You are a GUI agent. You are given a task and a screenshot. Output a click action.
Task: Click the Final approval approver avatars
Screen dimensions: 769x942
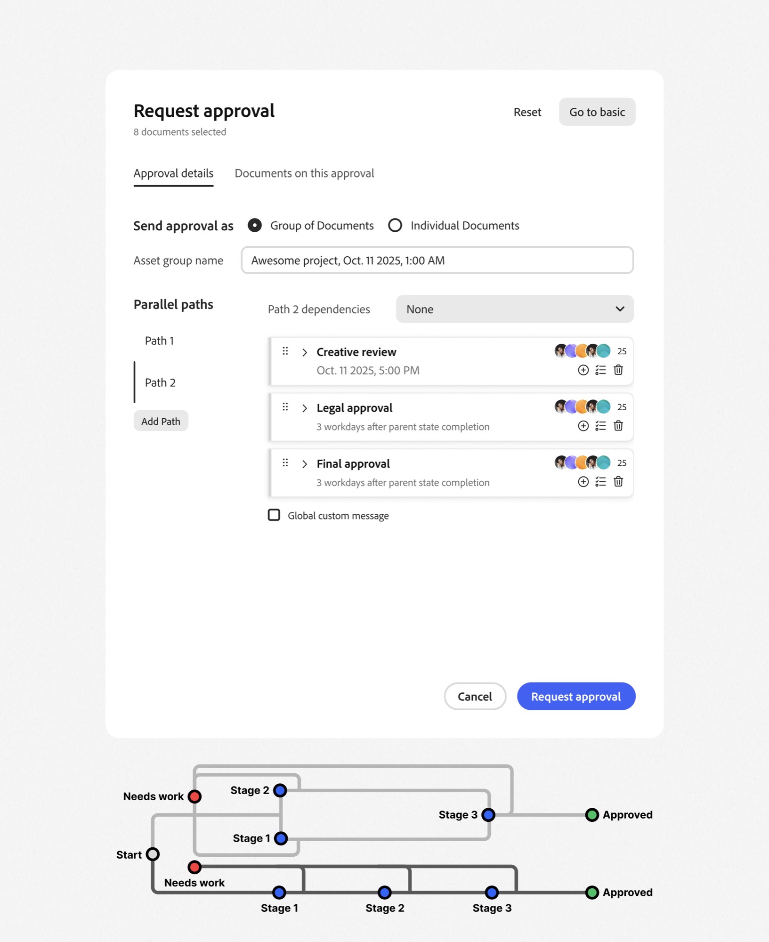[x=583, y=463]
